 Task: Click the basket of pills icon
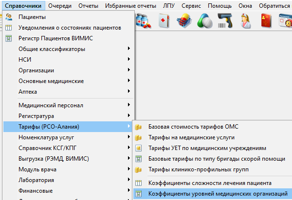tap(184, 21)
